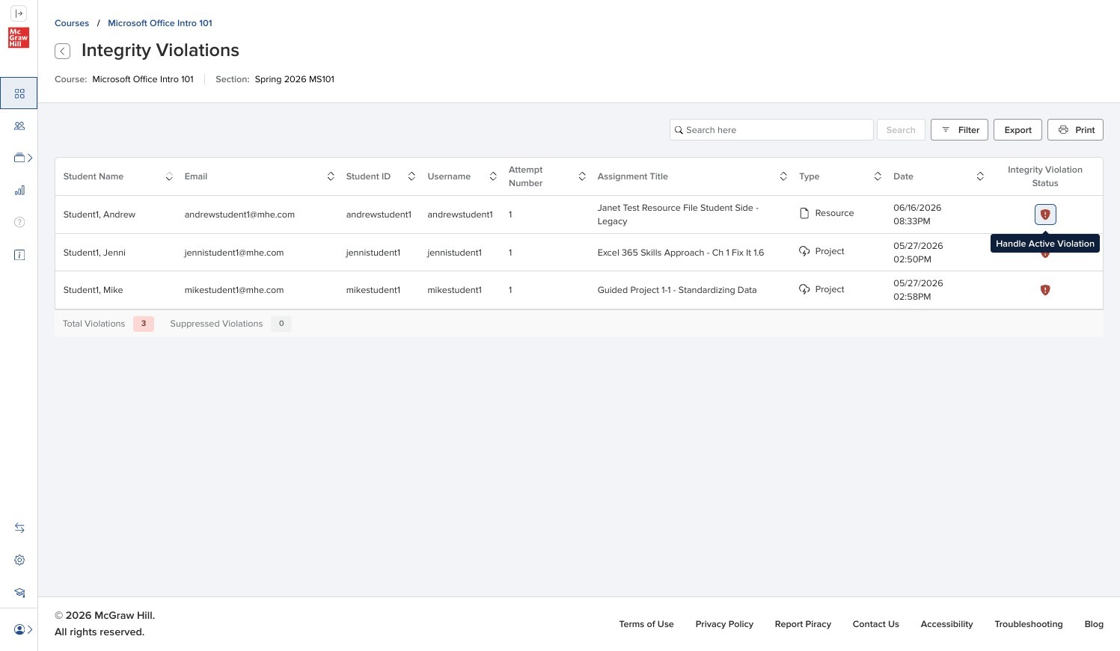Sort table by Attempt Number
Viewport: 1120px width, 651px height.
coord(582,176)
